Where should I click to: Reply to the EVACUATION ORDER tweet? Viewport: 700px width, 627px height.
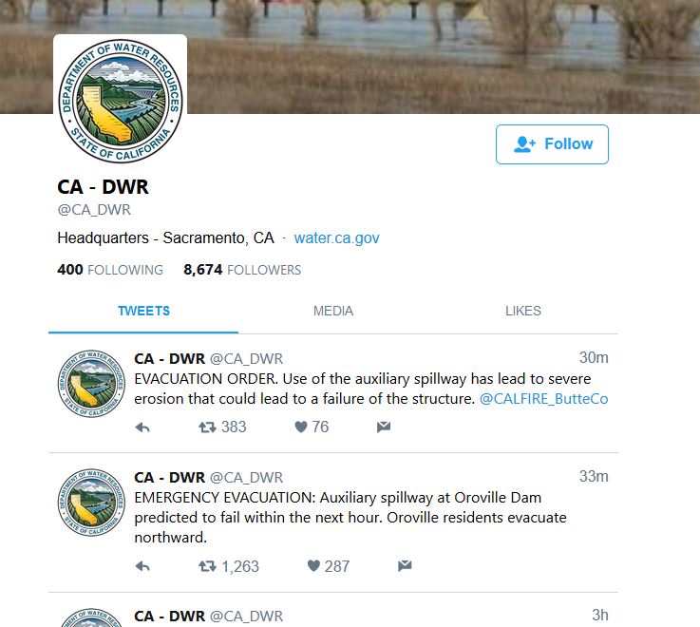click(142, 427)
